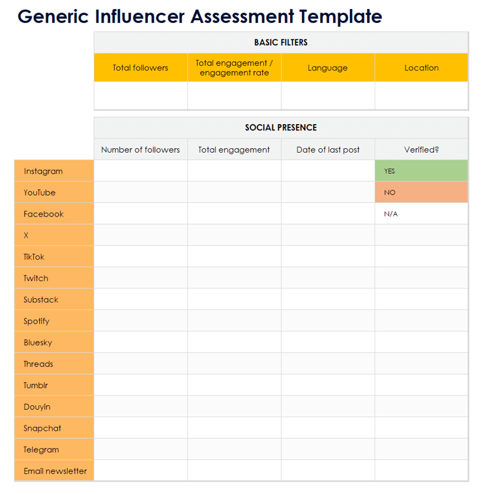483x494 pixels.
Task: Click the Number of followers column header
Action: (140, 149)
